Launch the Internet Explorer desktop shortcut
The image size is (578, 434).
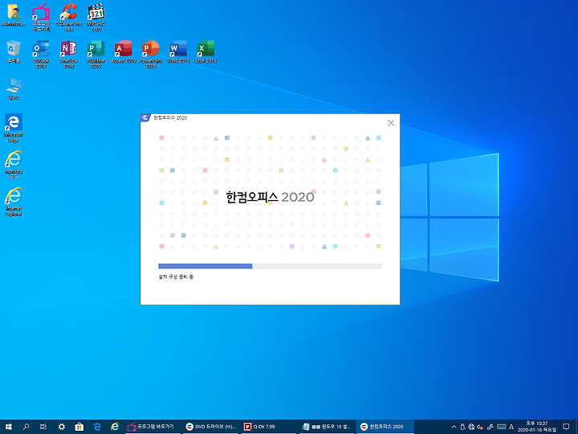pos(14,202)
